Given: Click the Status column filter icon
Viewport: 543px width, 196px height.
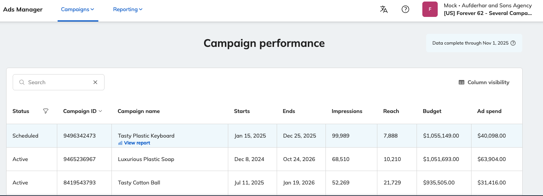Looking at the screenshot, I should click(x=46, y=111).
